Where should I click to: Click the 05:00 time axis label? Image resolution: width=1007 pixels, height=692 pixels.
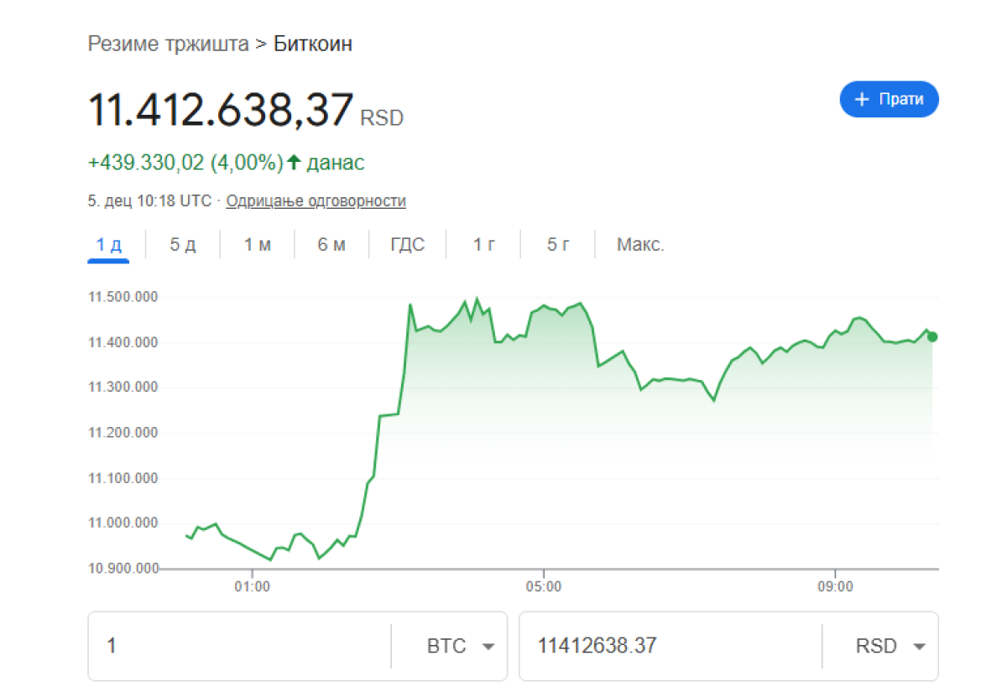coord(544,587)
